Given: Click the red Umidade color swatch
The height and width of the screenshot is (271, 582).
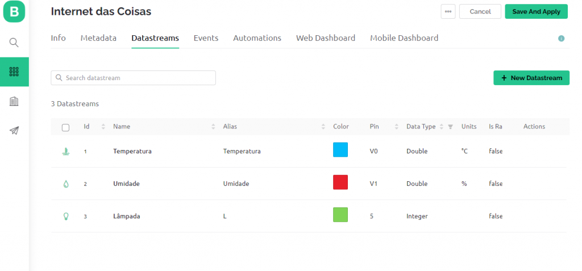Looking at the screenshot, I should click(x=340, y=182).
